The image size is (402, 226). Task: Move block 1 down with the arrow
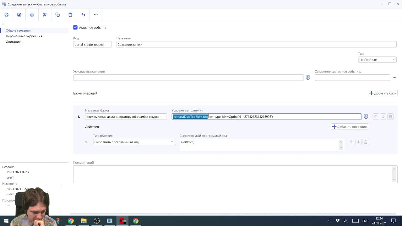[x=383, y=117]
